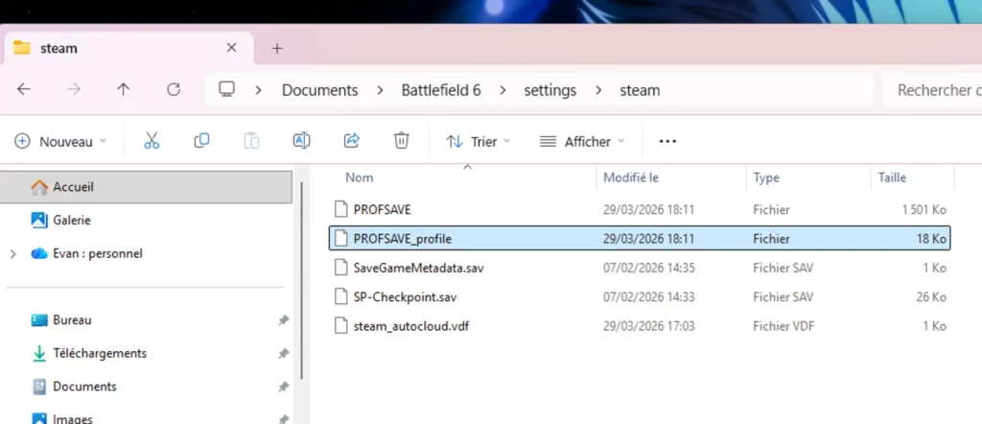
Task: Click the Copy icon in toolbar
Action: 201,141
